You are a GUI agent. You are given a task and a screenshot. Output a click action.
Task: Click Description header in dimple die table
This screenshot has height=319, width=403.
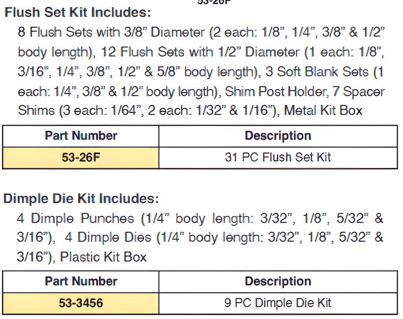click(x=278, y=282)
